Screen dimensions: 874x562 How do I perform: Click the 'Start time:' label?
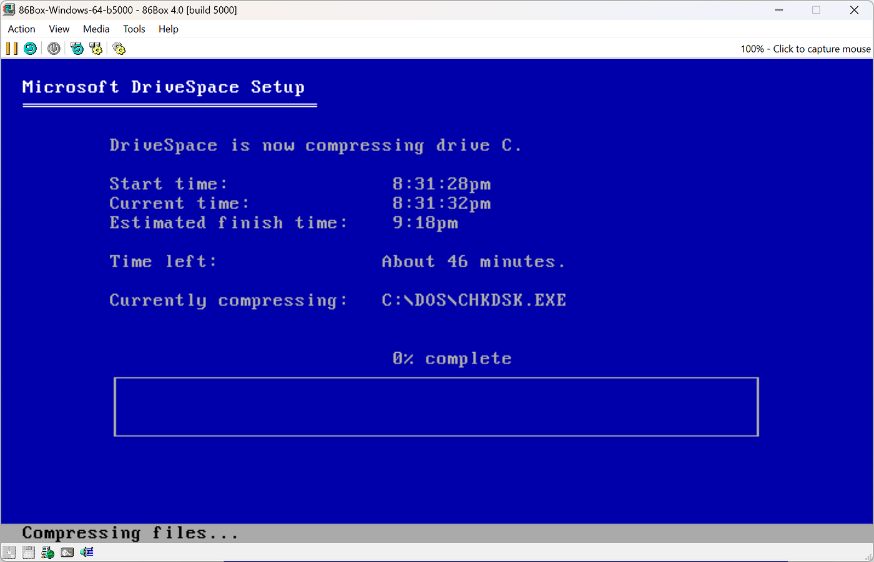pyautogui.click(x=169, y=184)
